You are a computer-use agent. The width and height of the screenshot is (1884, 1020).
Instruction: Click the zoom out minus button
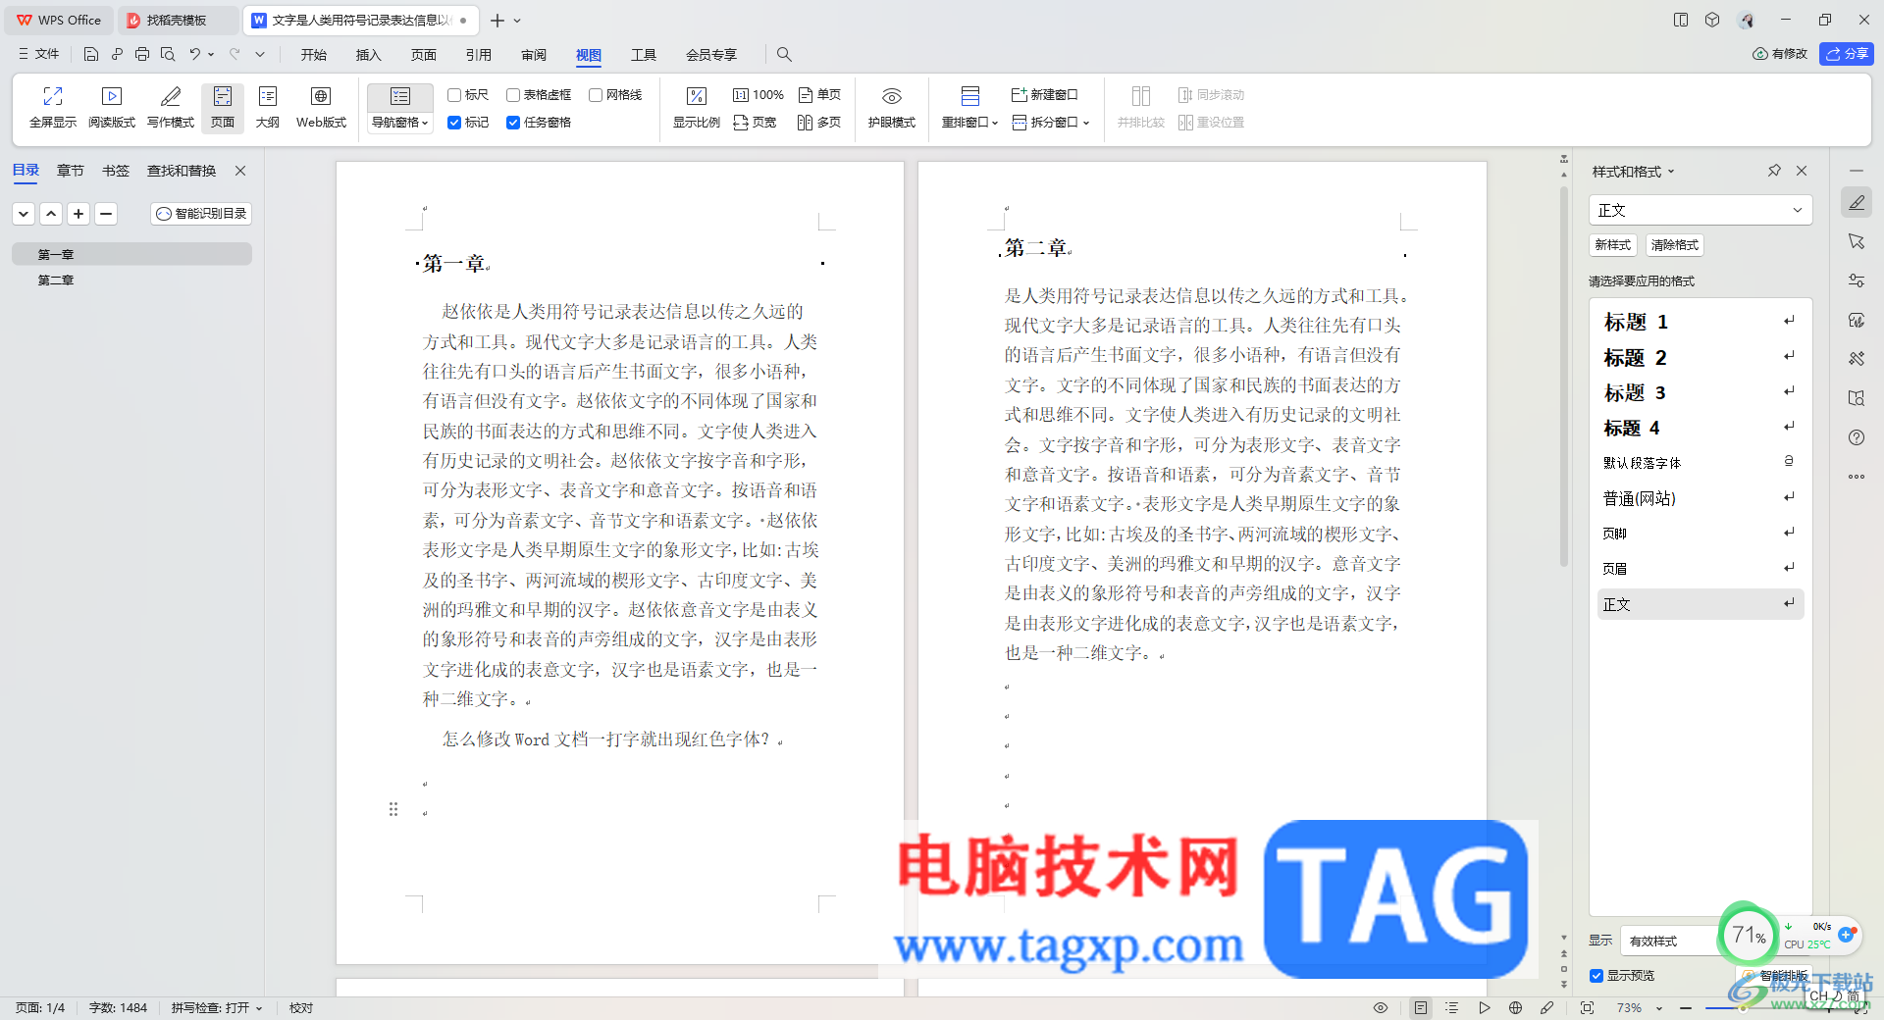tap(1686, 1008)
